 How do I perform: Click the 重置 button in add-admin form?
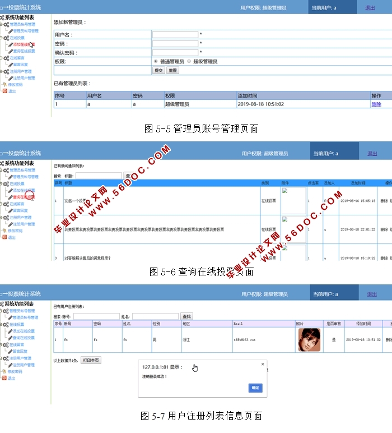coord(173,71)
